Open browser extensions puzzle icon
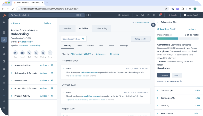Viewport: 203px width, 116px height. (x=182, y=9)
